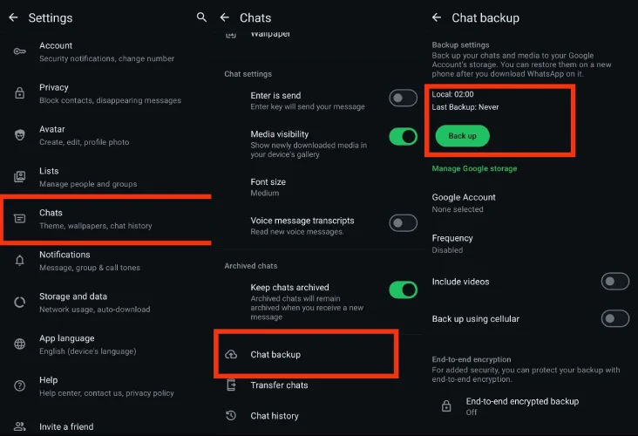Image resolution: width=638 pixels, height=436 pixels.
Task: Tap the back arrow beside Chat backup title
Action: pyautogui.click(x=437, y=17)
